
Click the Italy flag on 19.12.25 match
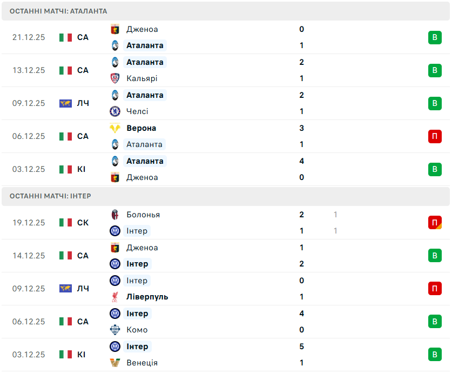click(65, 223)
